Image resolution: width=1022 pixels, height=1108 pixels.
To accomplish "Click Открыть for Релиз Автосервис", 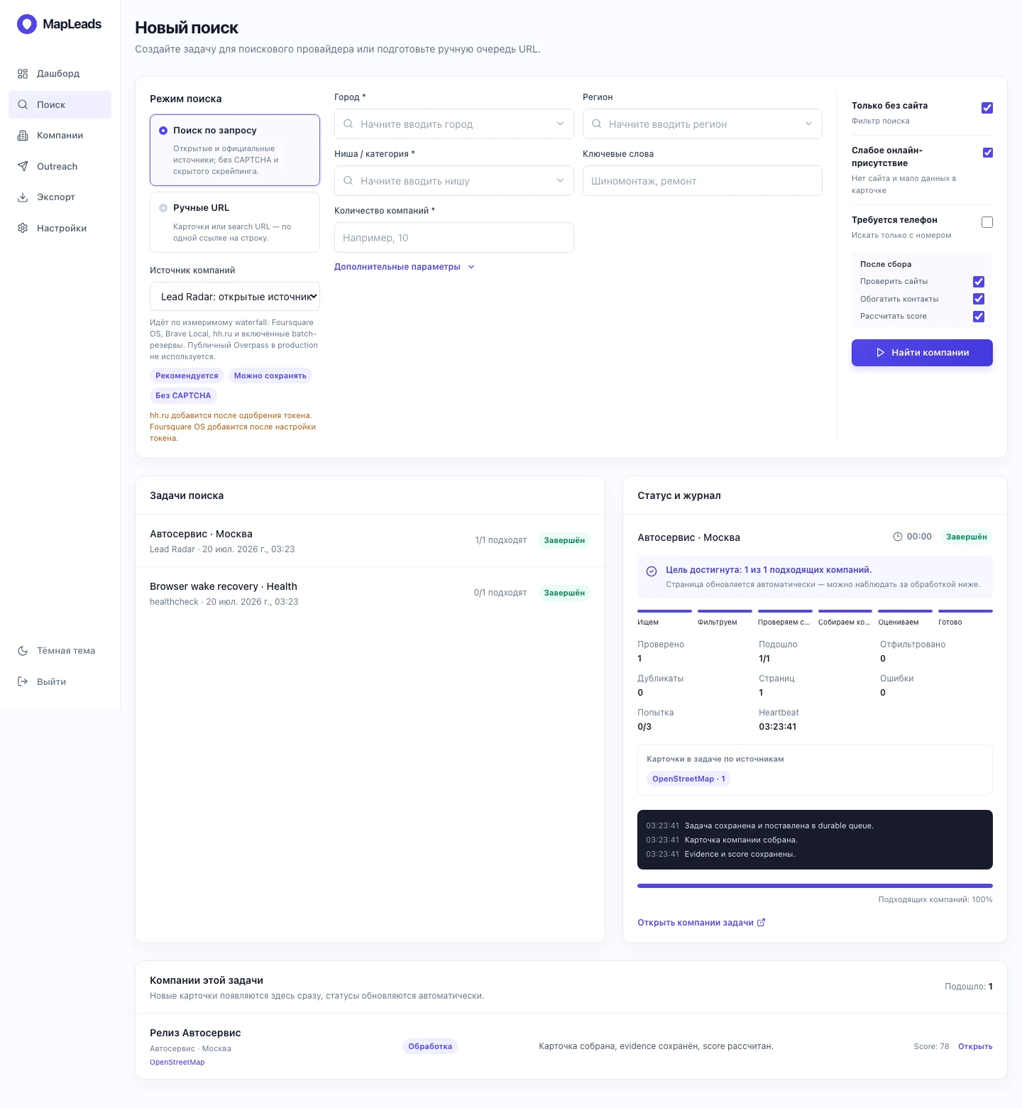I will click(975, 1046).
